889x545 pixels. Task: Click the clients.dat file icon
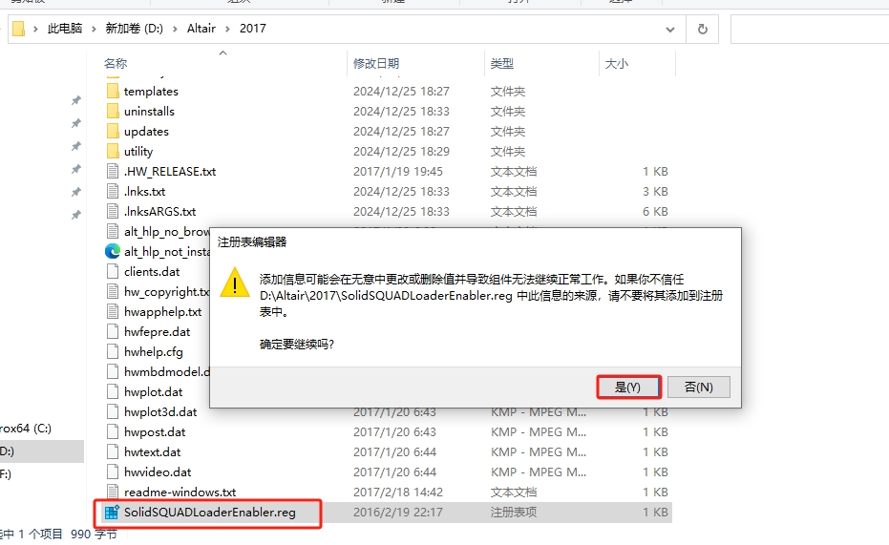click(113, 271)
